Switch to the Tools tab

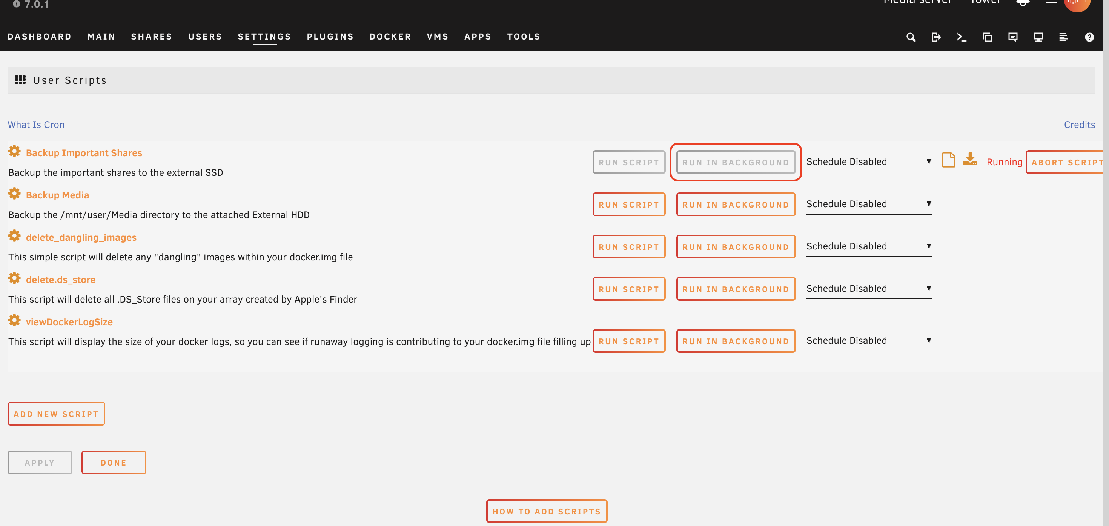(x=524, y=37)
